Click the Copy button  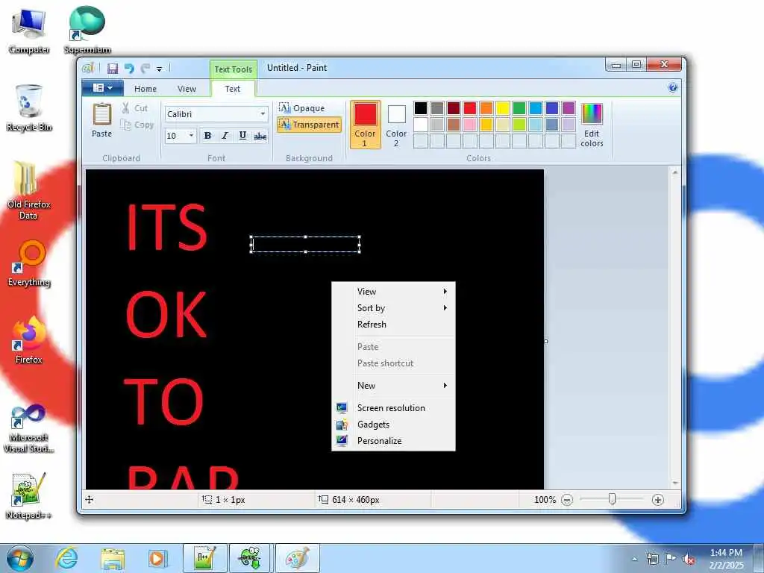click(x=137, y=125)
